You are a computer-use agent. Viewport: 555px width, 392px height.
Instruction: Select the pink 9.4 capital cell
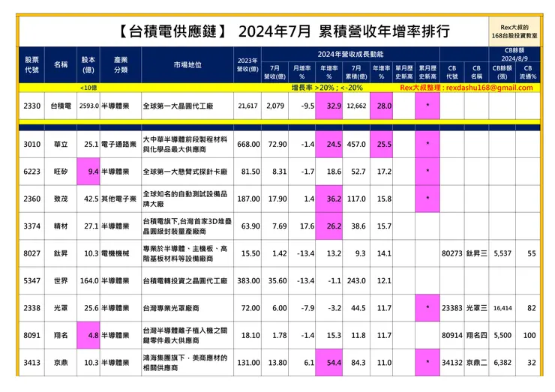[x=88, y=172]
